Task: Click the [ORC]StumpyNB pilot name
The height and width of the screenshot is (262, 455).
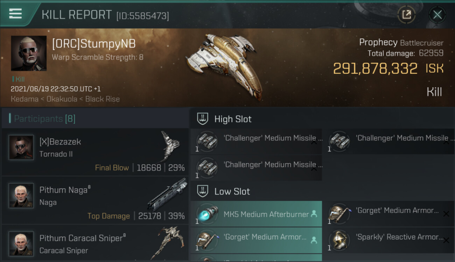Action: 94,44
